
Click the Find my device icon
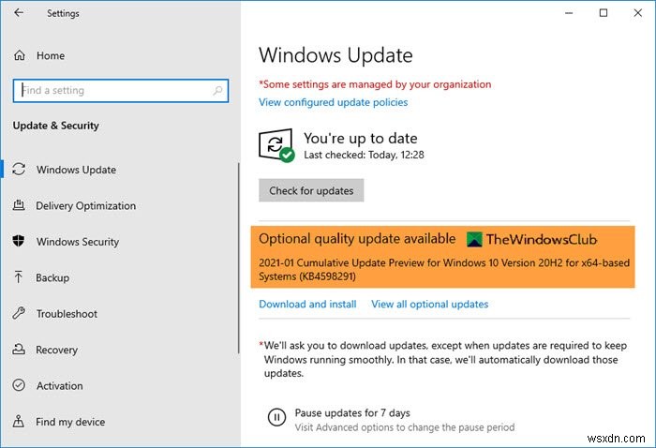(19, 421)
